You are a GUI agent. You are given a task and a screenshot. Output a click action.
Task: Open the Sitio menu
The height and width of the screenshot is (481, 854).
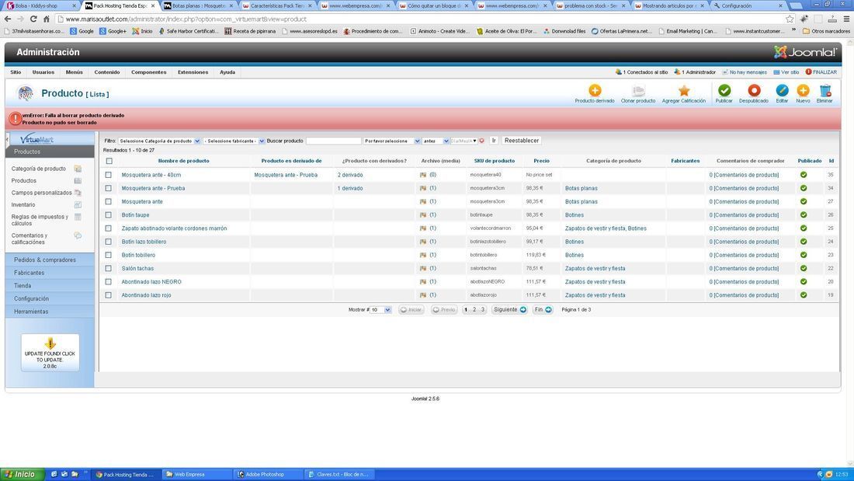(16, 72)
